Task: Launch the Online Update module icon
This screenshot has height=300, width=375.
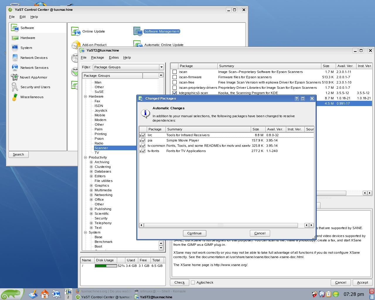Action: tap(76, 31)
